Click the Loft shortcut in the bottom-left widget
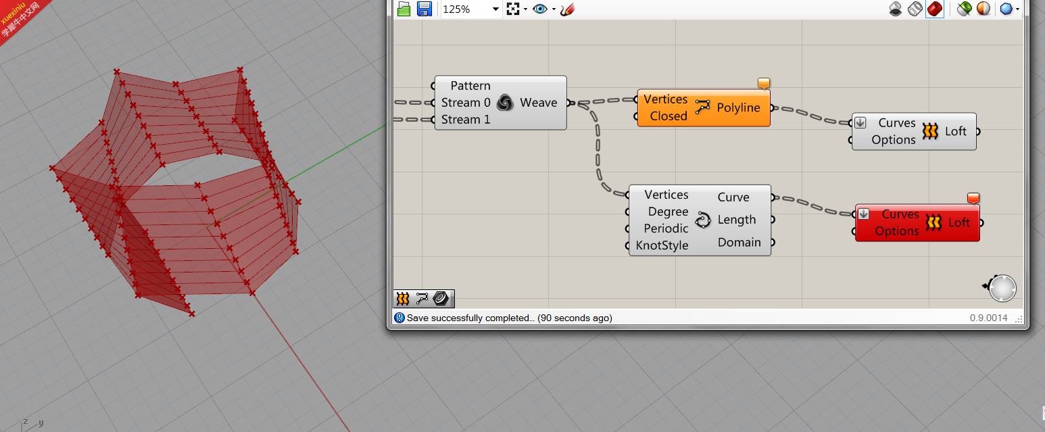 tap(404, 298)
